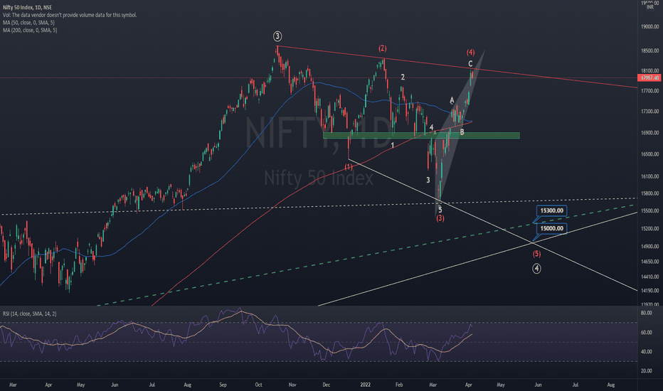Select the white B wave label
Screen dimensions: 663x391
click(x=462, y=132)
